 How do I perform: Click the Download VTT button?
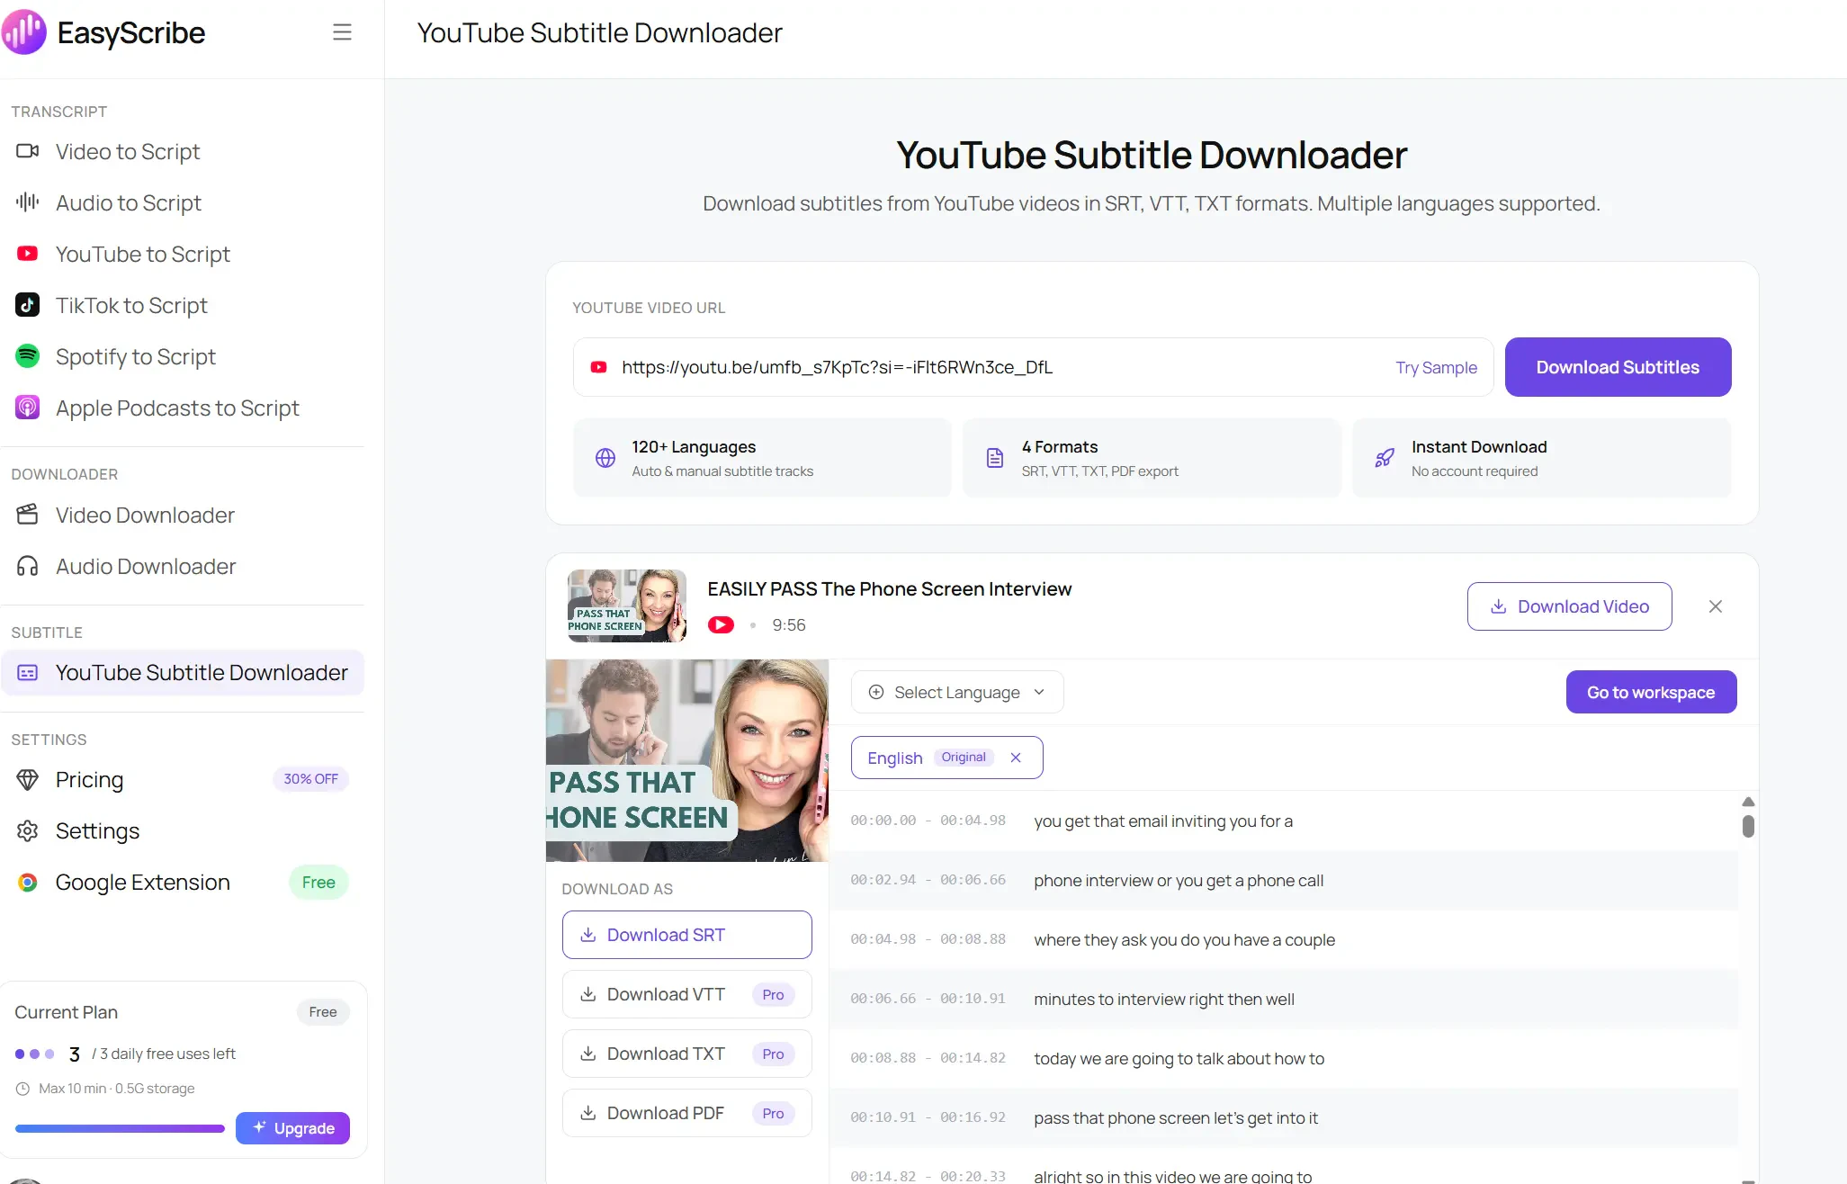pos(687,994)
